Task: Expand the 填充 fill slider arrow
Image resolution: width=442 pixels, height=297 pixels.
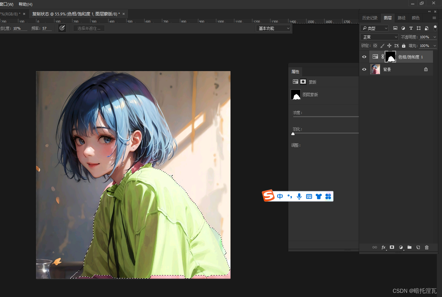Action: [x=435, y=46]
